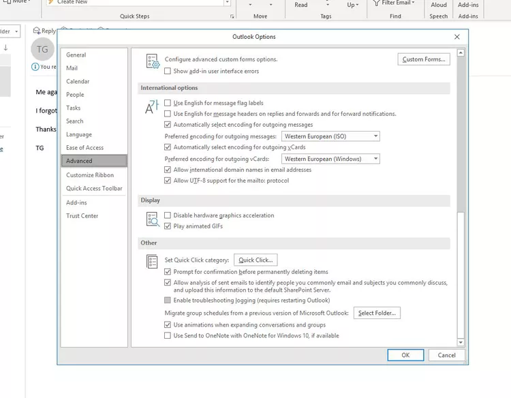Select Language in the options sidebar
This screenshot has width=511, height=398.
pyautogui.click(x=94, y=134)
